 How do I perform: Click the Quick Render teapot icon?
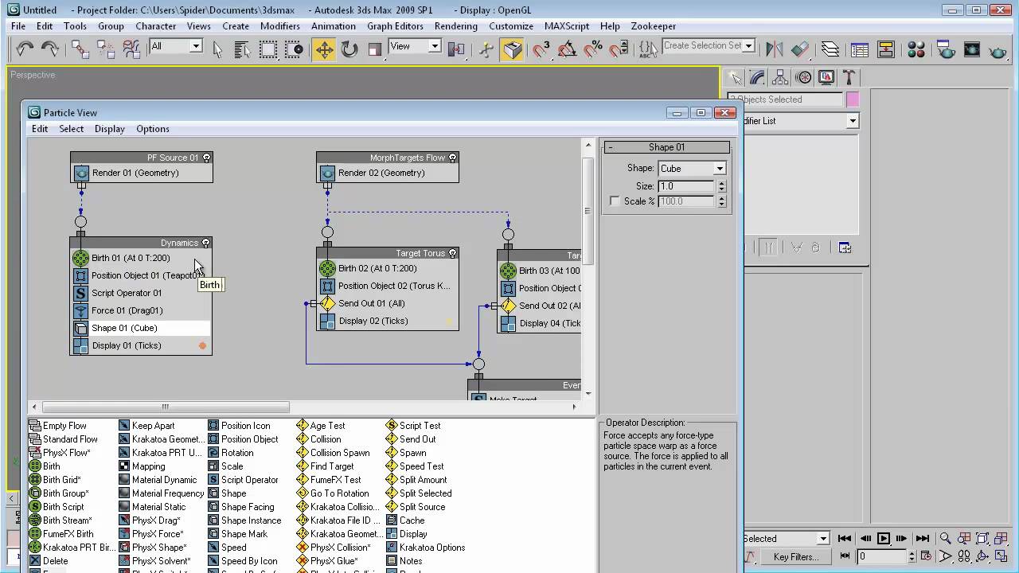[x=998, y=49]
